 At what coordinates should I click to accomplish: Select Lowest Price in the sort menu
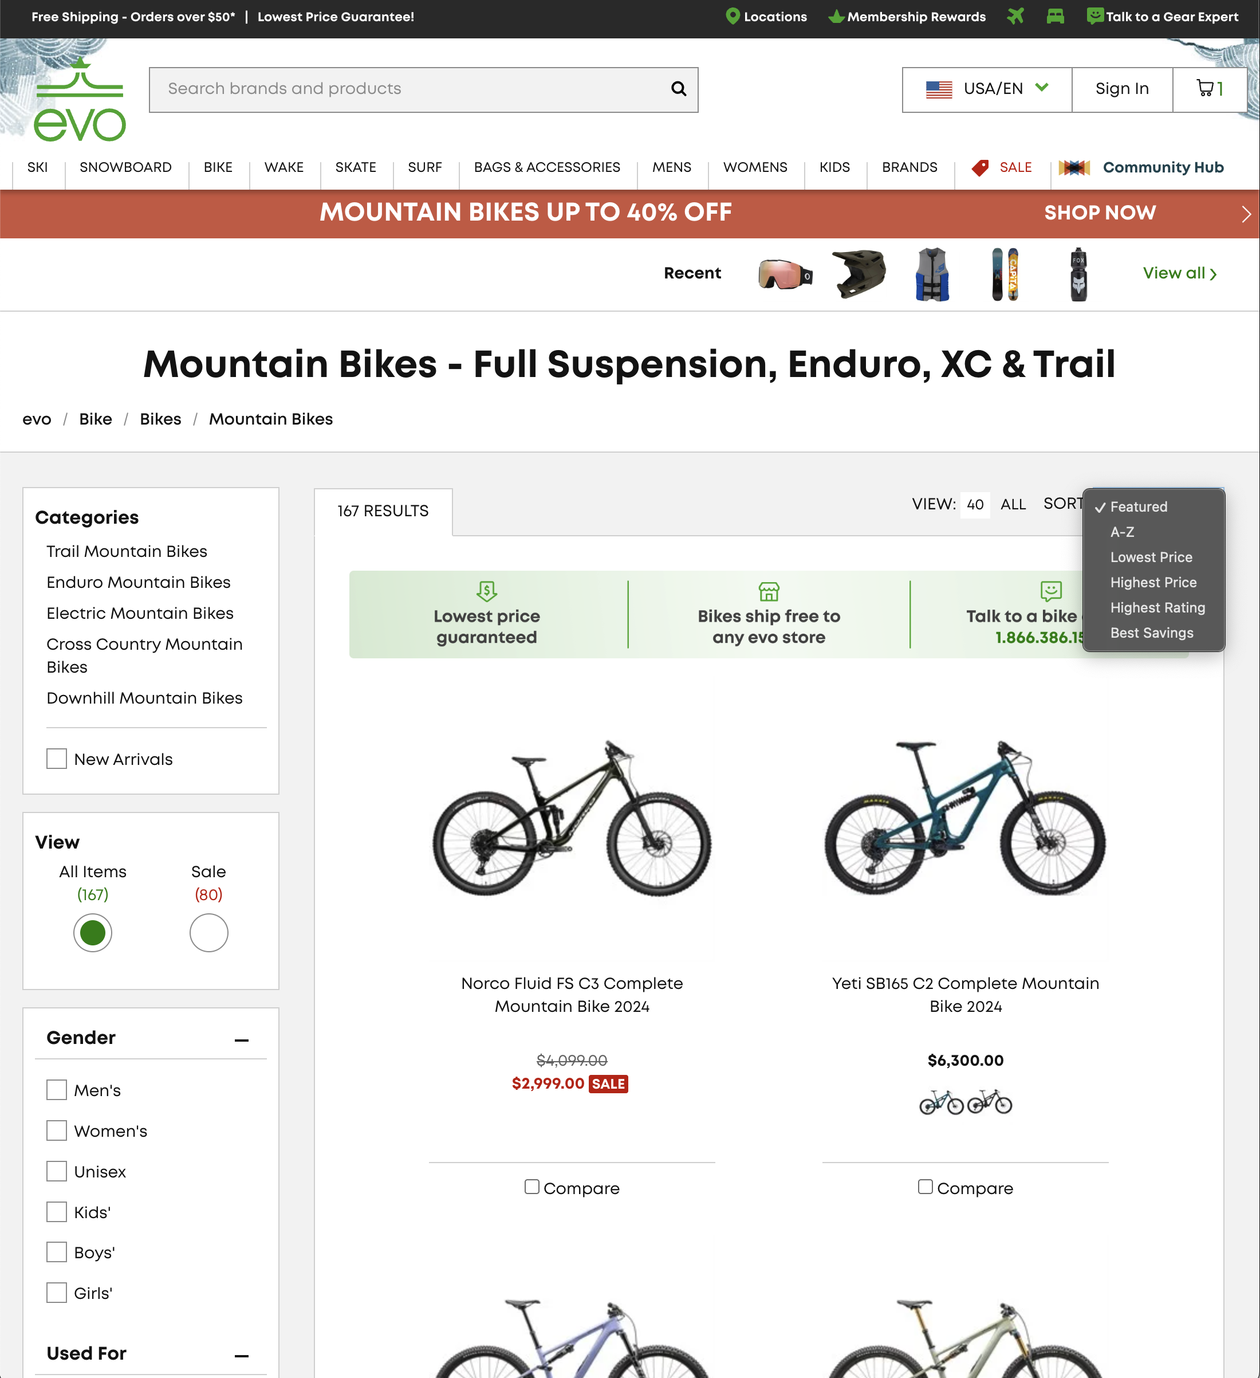click(x=1151, y=557)
